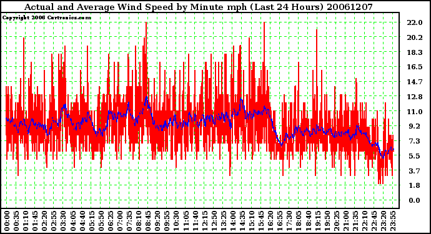Click the 09:55 time label
The height and width of the screenshot is (234, 431).
coord(167,221)
